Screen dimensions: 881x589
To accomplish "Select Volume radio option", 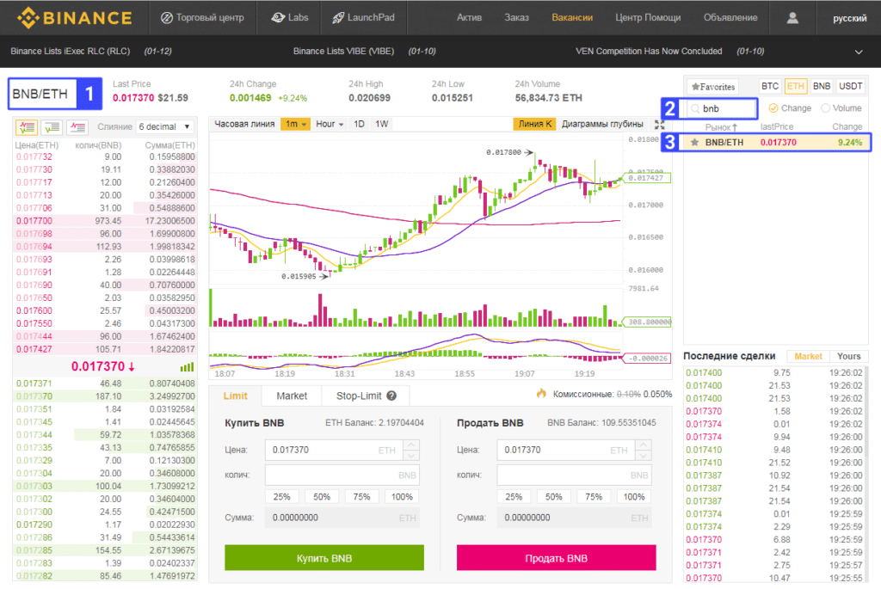I will click(x=841, y=108).
